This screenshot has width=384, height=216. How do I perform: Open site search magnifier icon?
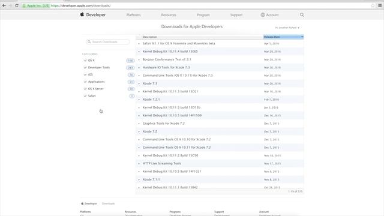(302, 15)
